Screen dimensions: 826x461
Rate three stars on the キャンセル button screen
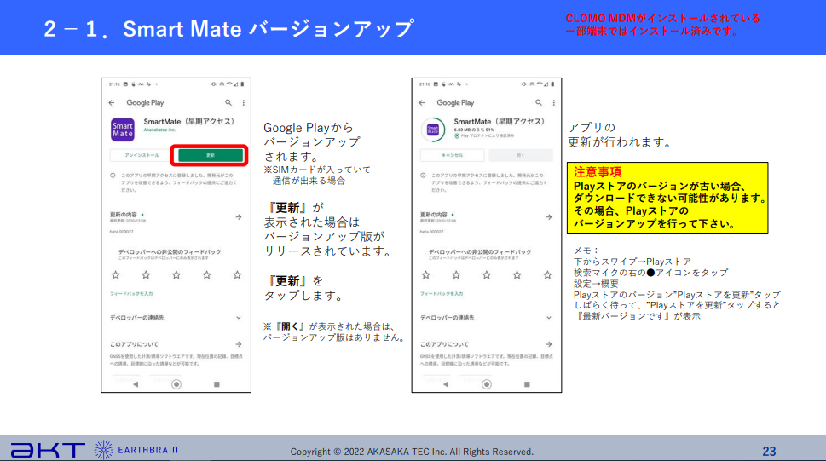pyautogui.click(x=487, y=275)
